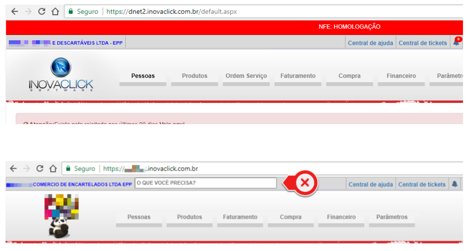Click "COMERCIO DE ENCARTELADOS LTDA EPP" company name
This screenshot has height=251, width=468.
coord(82,185)
